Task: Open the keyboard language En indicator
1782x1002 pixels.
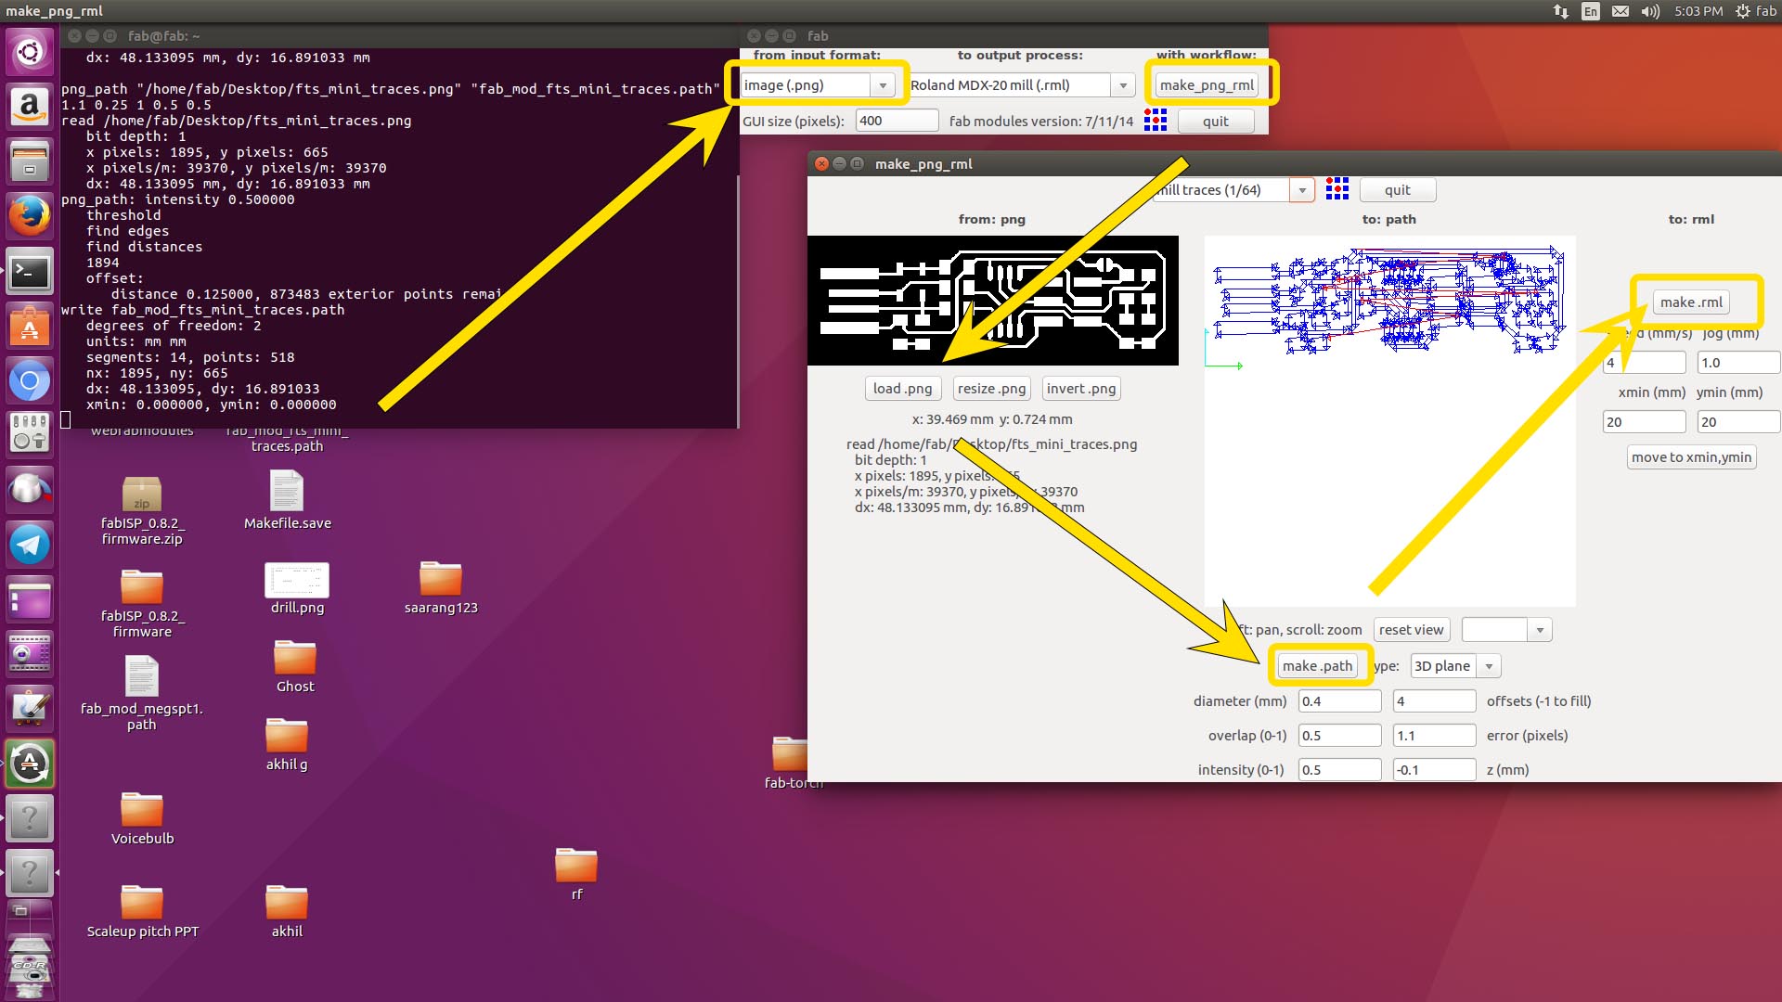Action: (1590, 11)
